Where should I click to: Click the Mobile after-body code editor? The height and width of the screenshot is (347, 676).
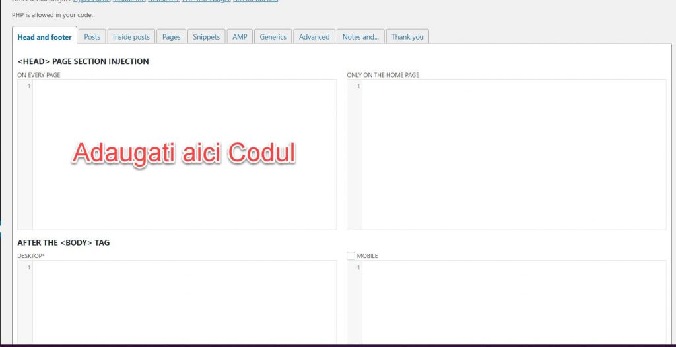pyautogui.click(x=514, y=302)
